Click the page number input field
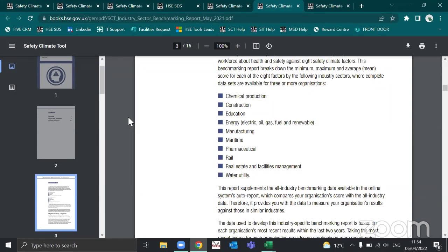The width and height of the screenshot is (448, 252). pyautogui.click(x=177, y=46)
